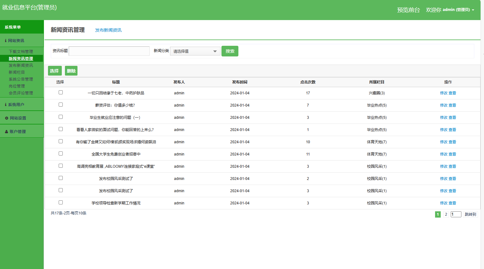Check the box for 学校领导检查新学期工作情况
The width and height of the screenshot is (484, 269).
pyautogui.click(x=61, y=203)
